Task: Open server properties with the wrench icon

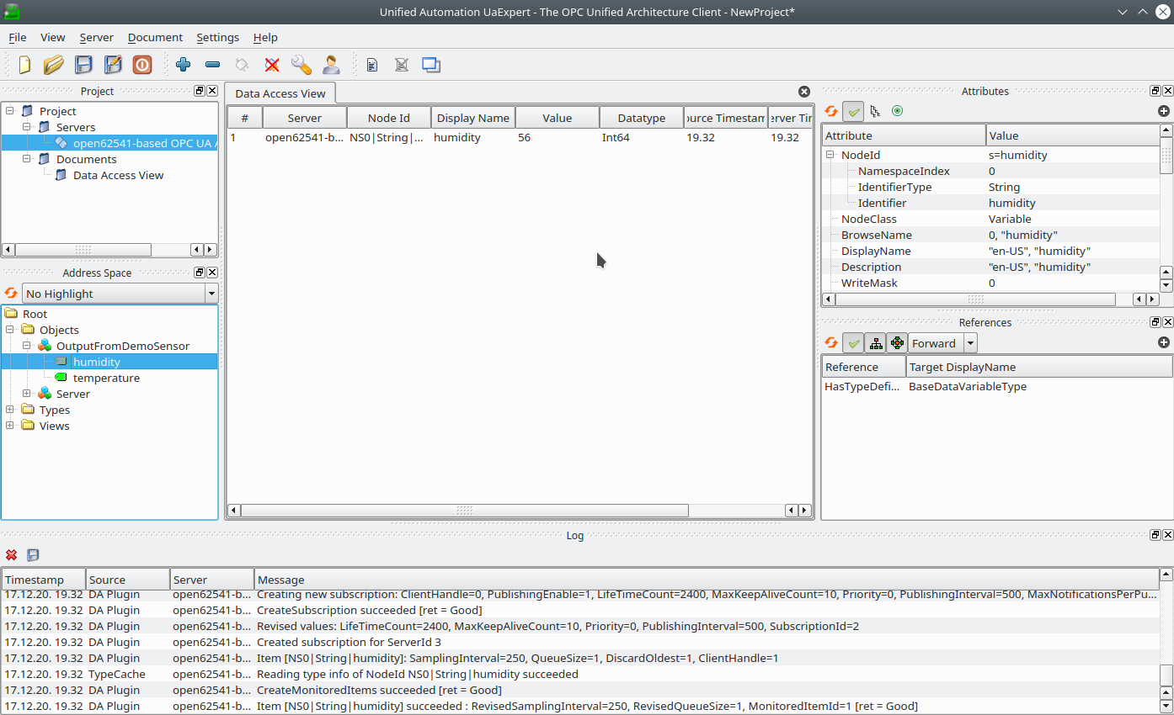Action: 302,65
